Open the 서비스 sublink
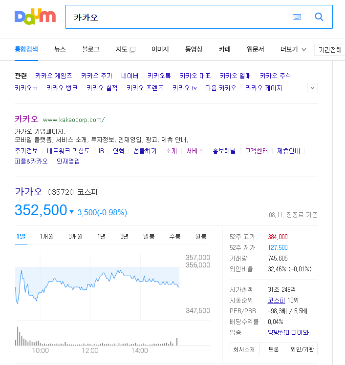345x365 pixels. (195, 151)
